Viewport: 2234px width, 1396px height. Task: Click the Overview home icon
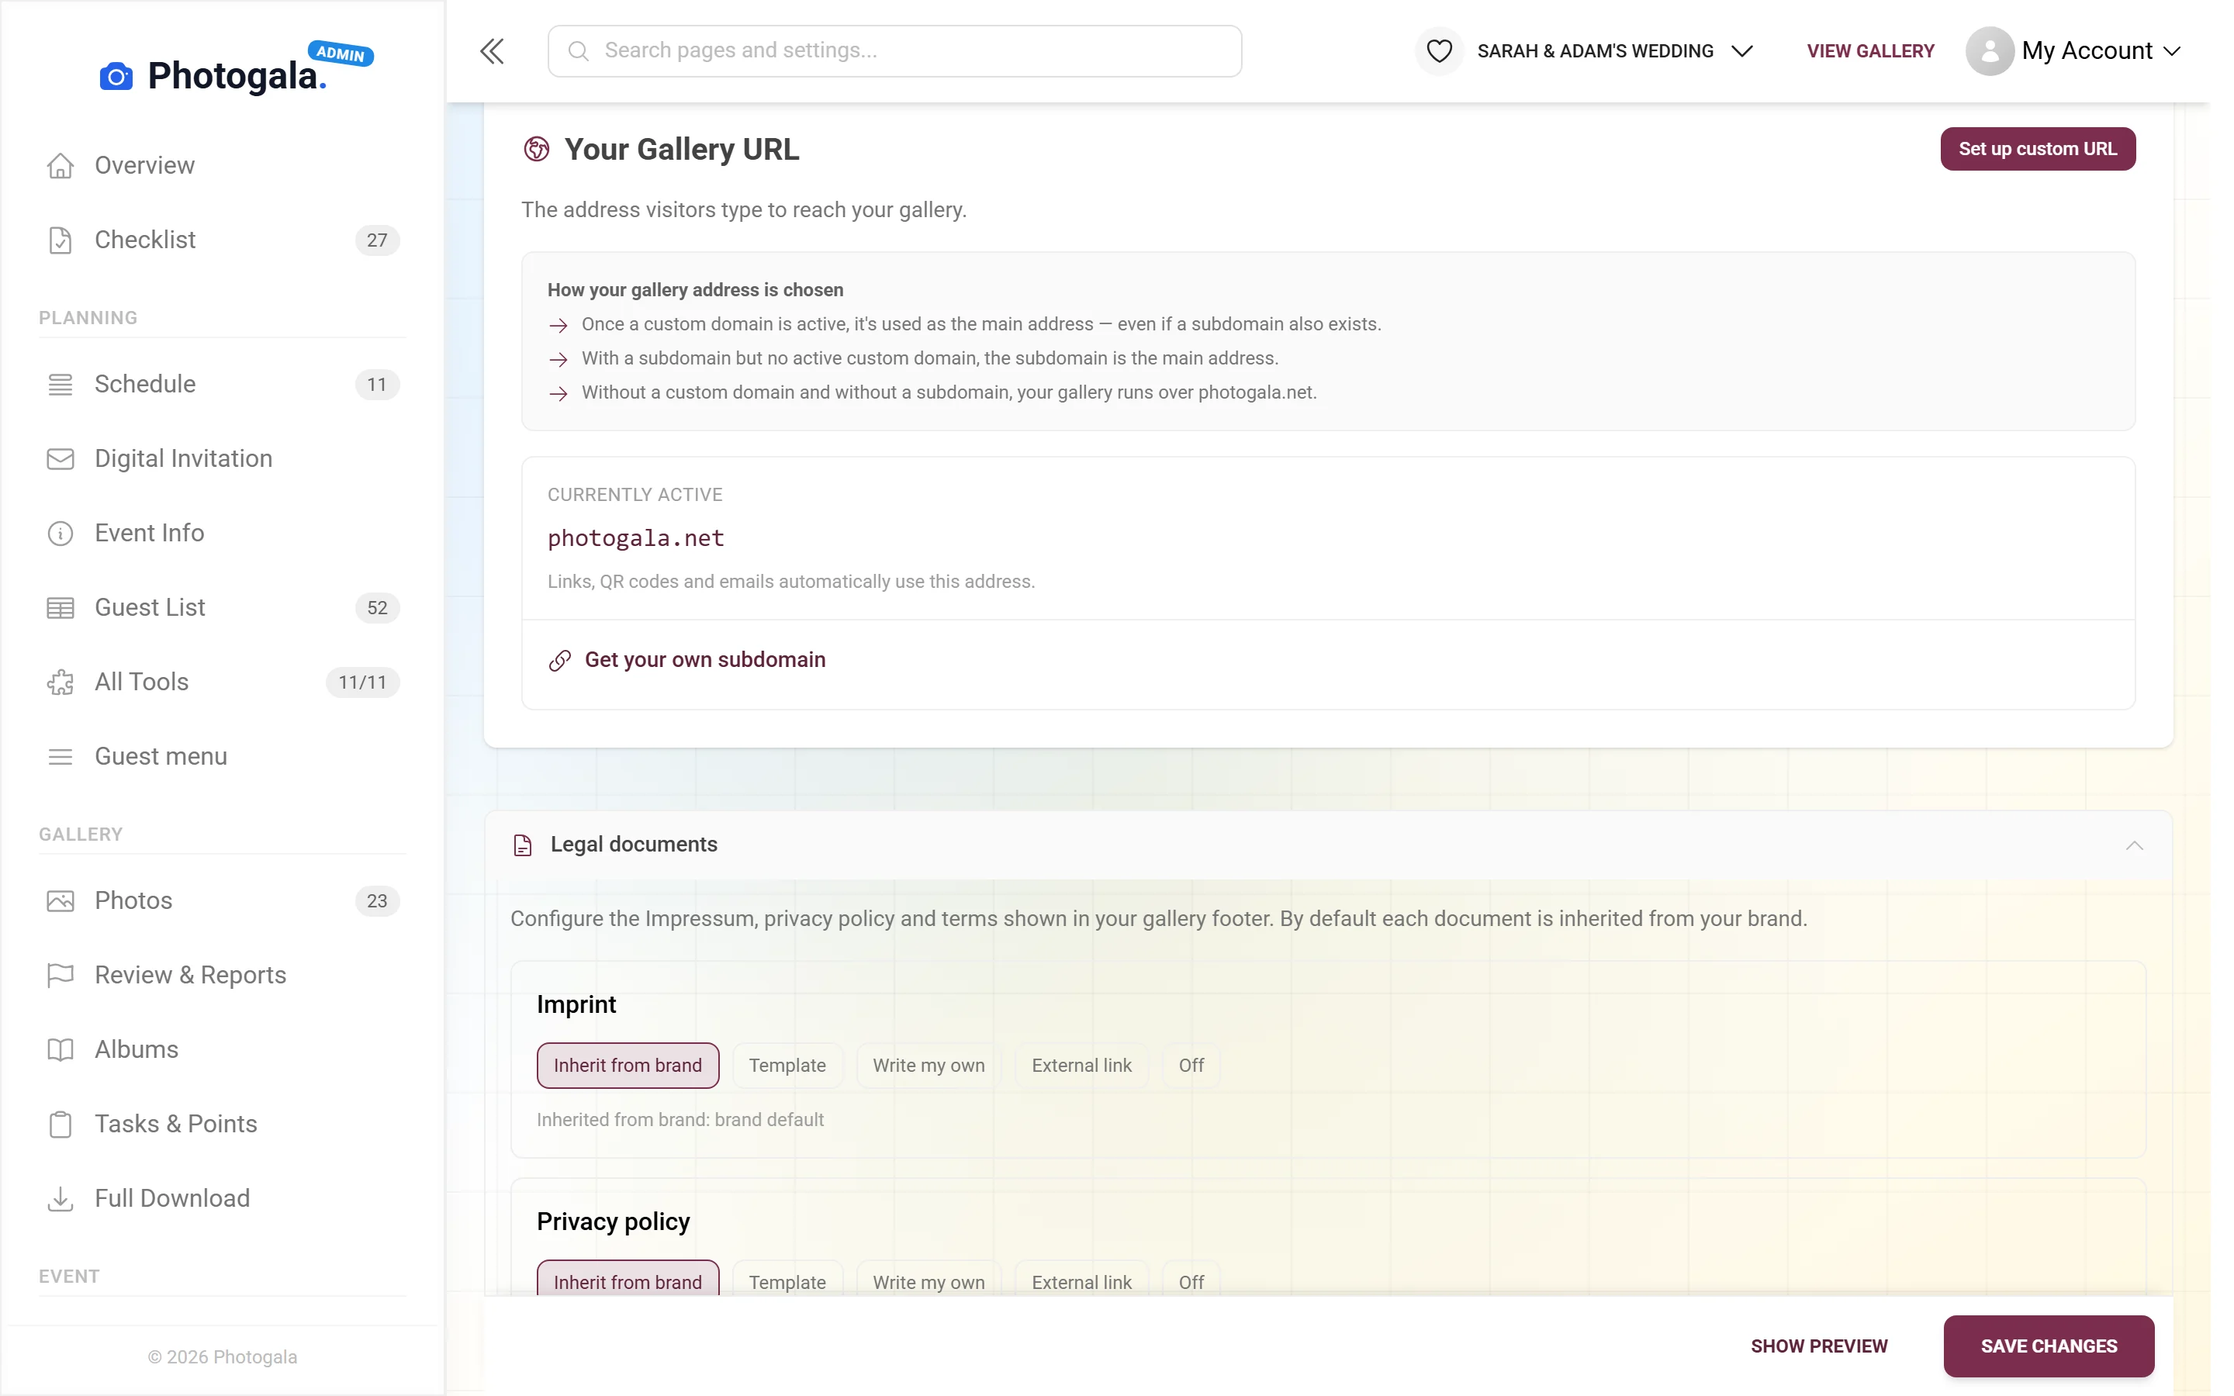[60, 165]
